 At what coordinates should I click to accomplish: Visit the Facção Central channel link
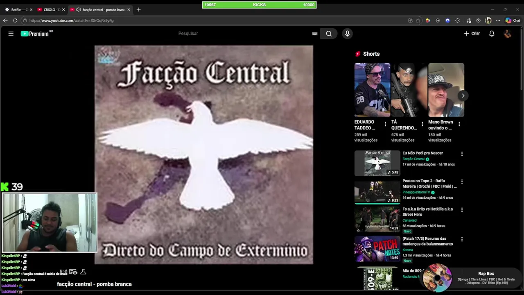pos(413,159)
